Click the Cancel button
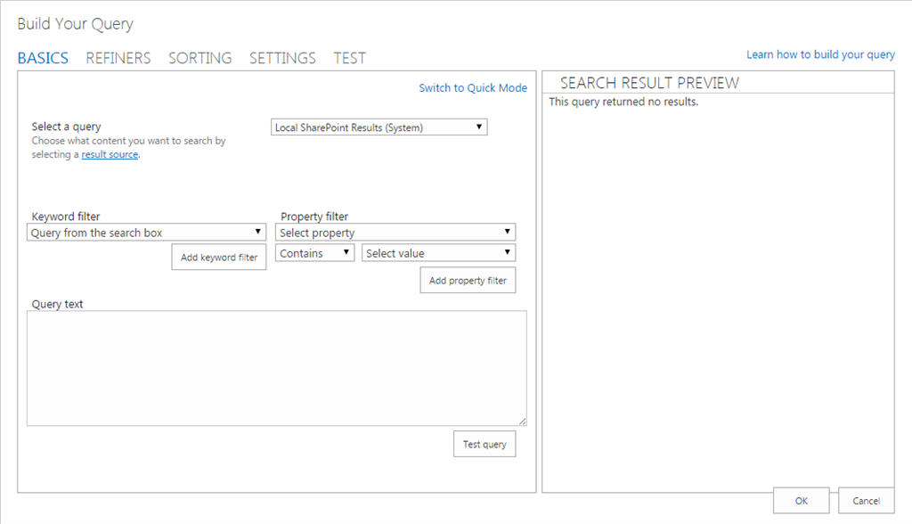912x524 pixels. [x=866, y=501]
